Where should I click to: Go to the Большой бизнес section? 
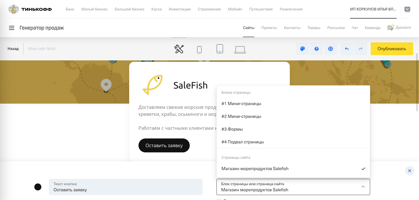[129, 9]
